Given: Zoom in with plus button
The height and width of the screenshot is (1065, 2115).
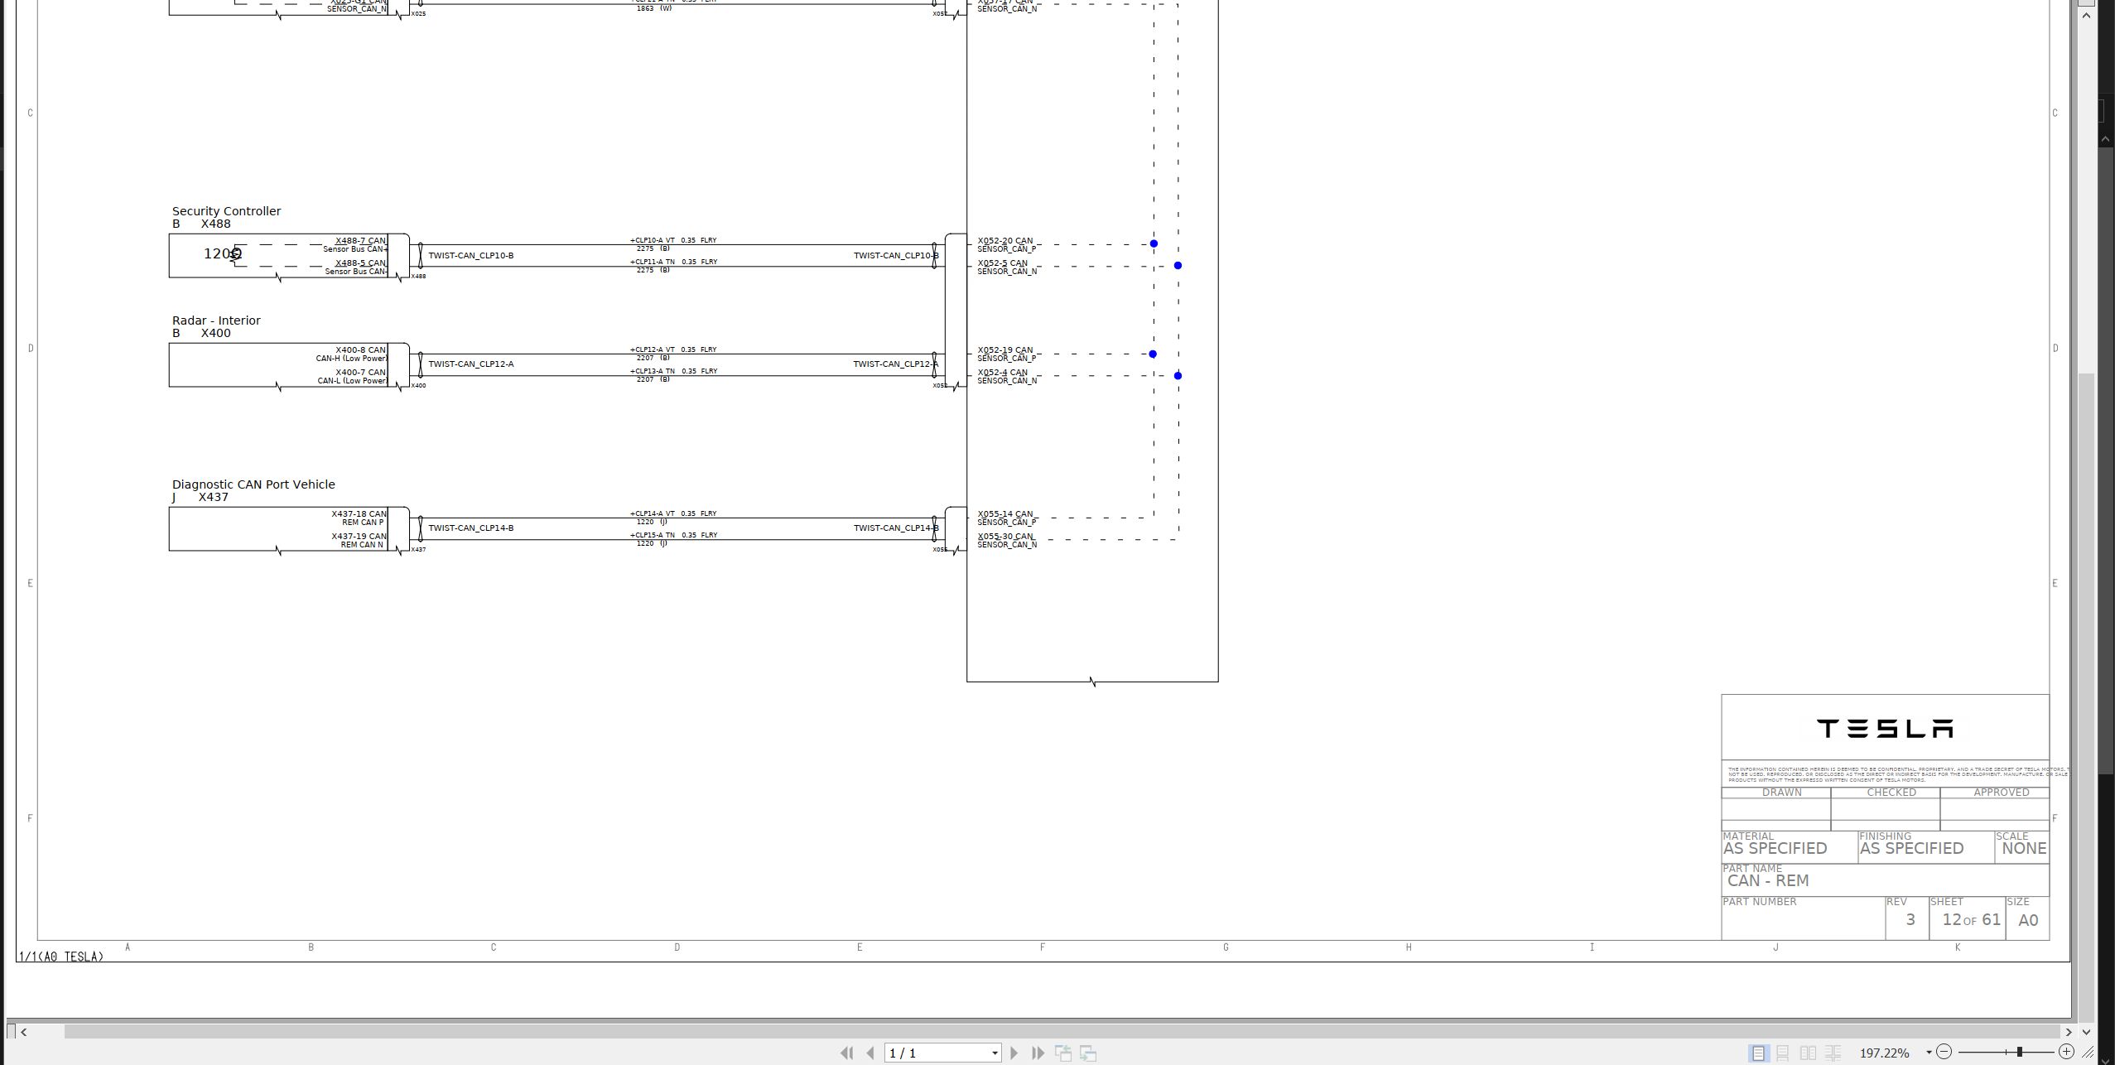Looking at the screenshot, I should (x=2067, y=1052).
